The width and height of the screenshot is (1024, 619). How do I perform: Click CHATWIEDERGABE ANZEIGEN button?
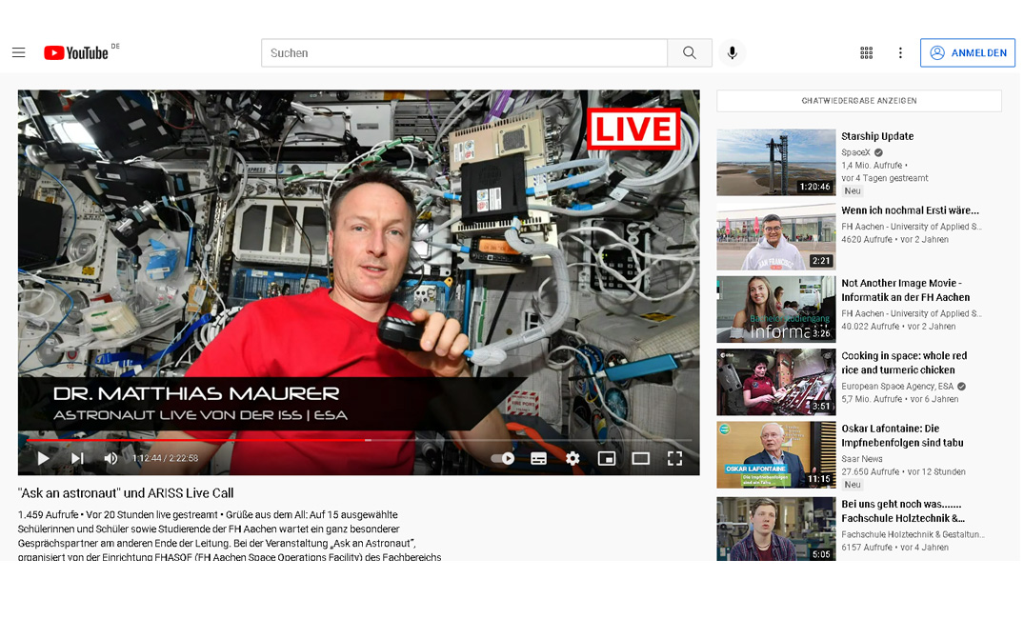tap(859, 101)
